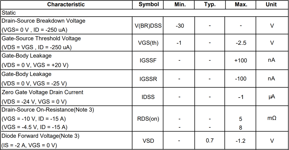289x150 pixels.
Task: Click the Min. column header
Action: pyautogui.click(x=180, y=5)
